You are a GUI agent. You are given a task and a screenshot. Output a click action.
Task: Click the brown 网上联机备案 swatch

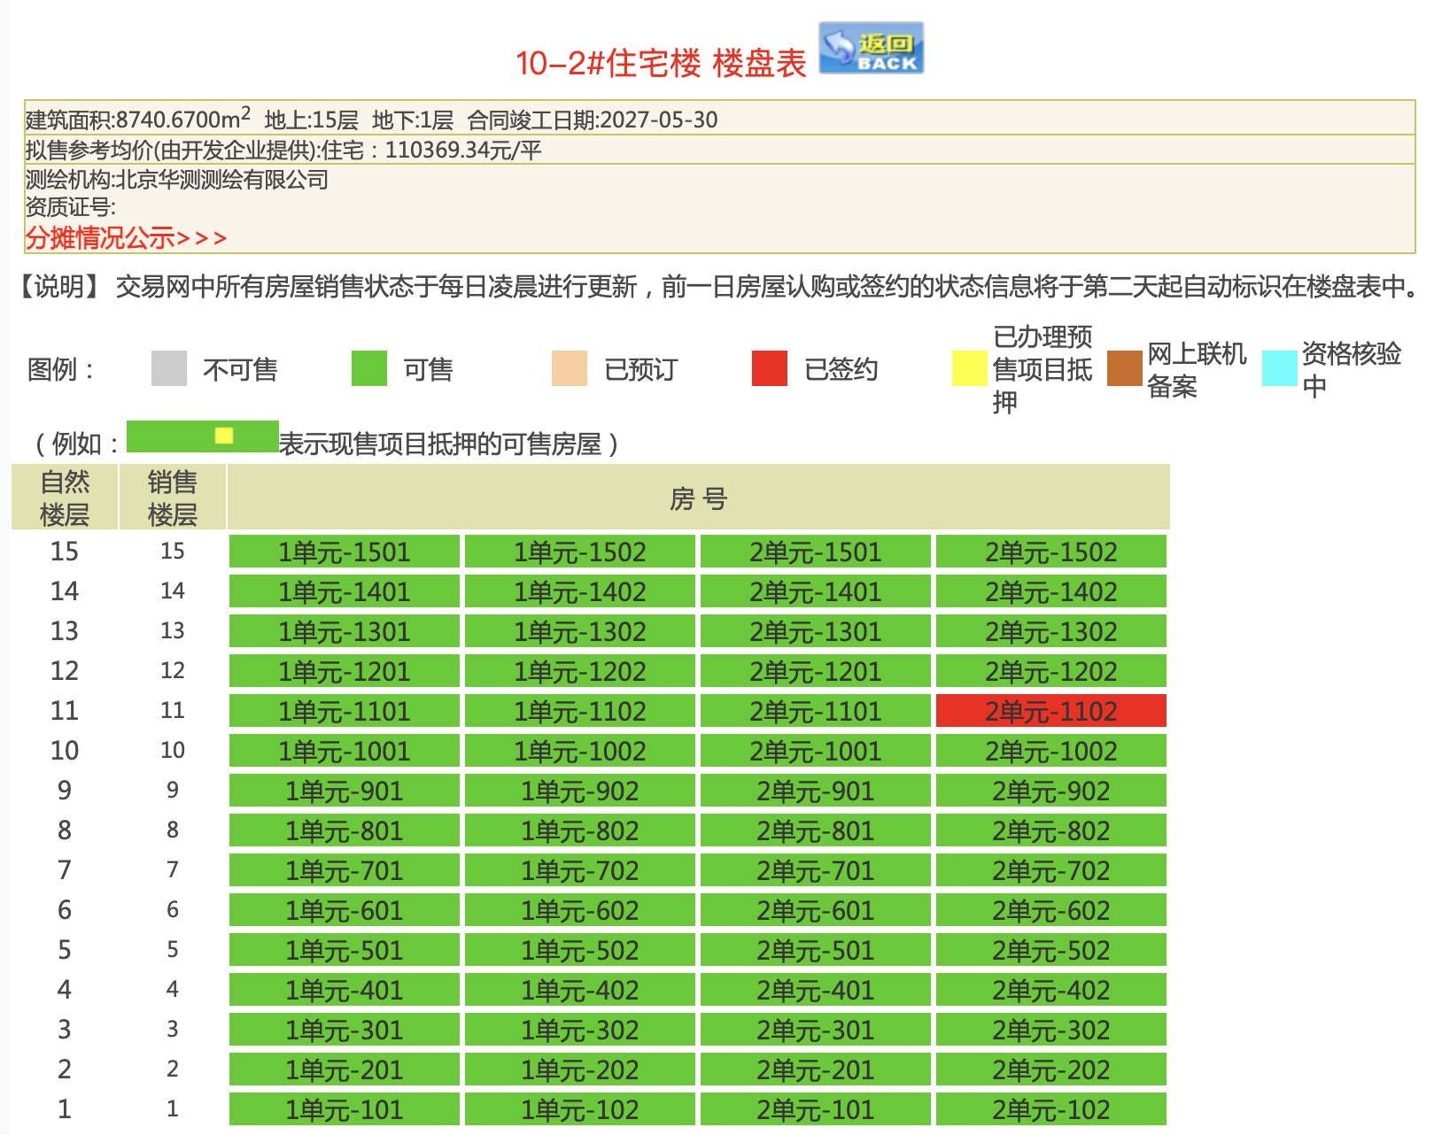(x=1125, y=368)
